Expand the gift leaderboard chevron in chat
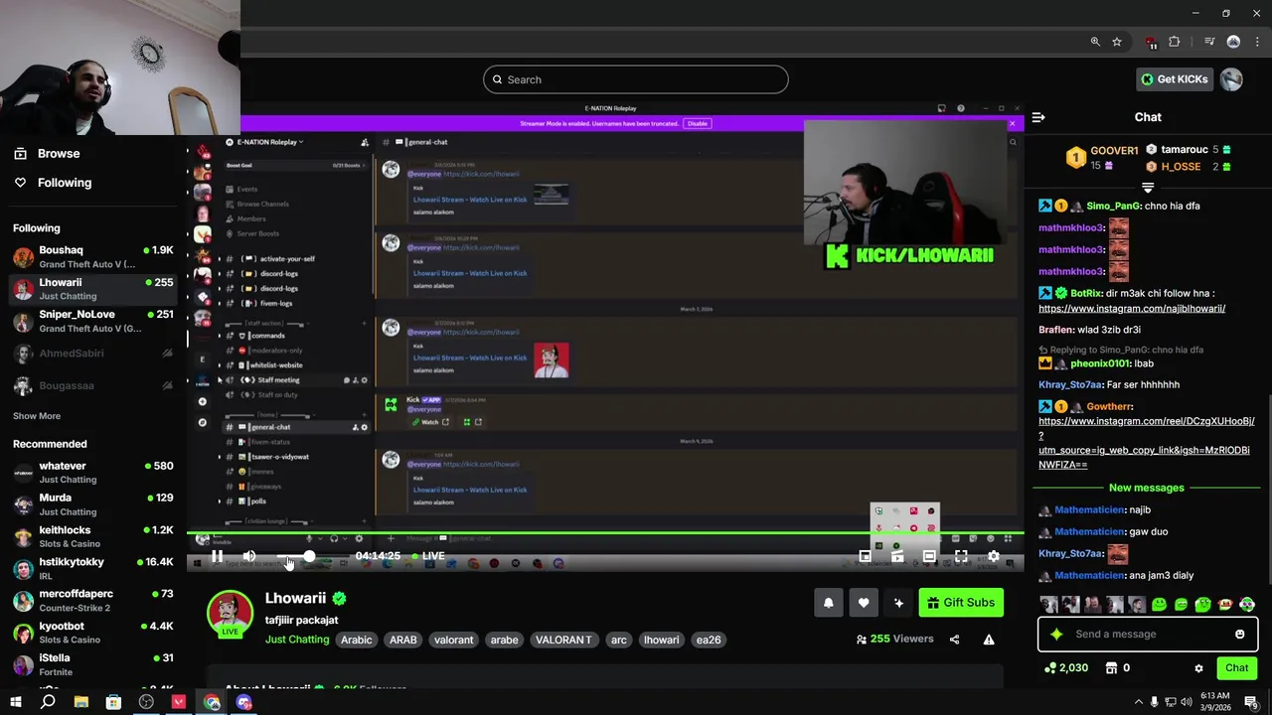The width and height of the screenshot is (1272, 715). click(1148, 187)
